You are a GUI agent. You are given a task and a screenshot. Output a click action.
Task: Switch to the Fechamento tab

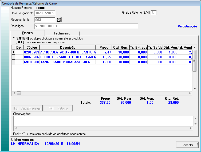tap(62, 33)
